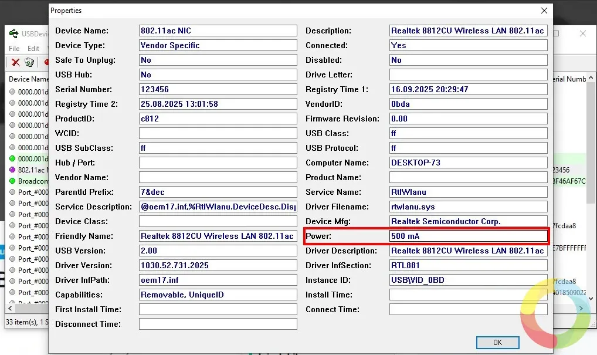Image resolution: width=597 pixels, height=355 pixels.
Task: Click the red X delete toolbar icon
Action: [16, 62]
